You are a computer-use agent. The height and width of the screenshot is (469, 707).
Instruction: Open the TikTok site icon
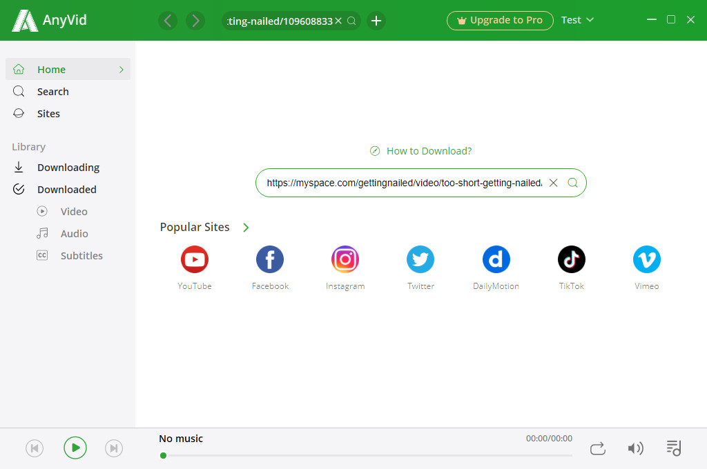click(571, 259)
